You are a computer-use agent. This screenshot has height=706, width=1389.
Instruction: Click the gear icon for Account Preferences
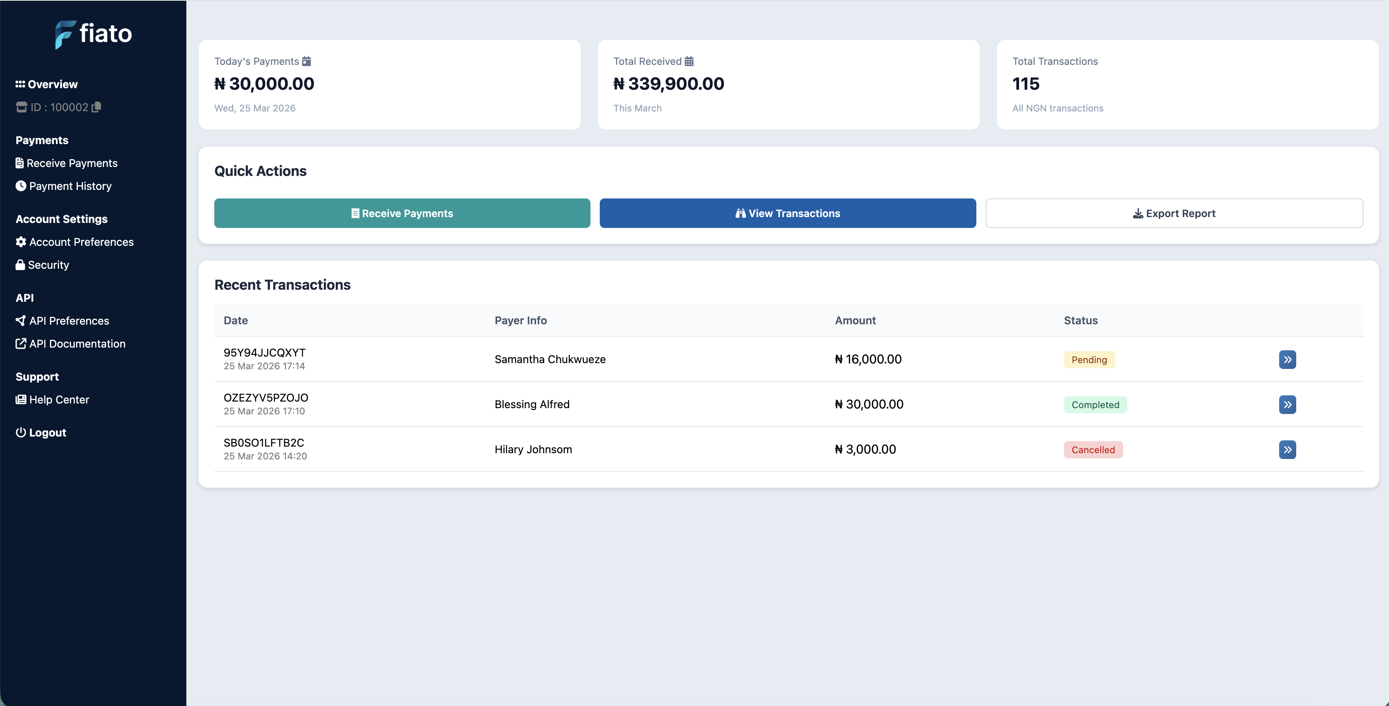coord(21,242)
